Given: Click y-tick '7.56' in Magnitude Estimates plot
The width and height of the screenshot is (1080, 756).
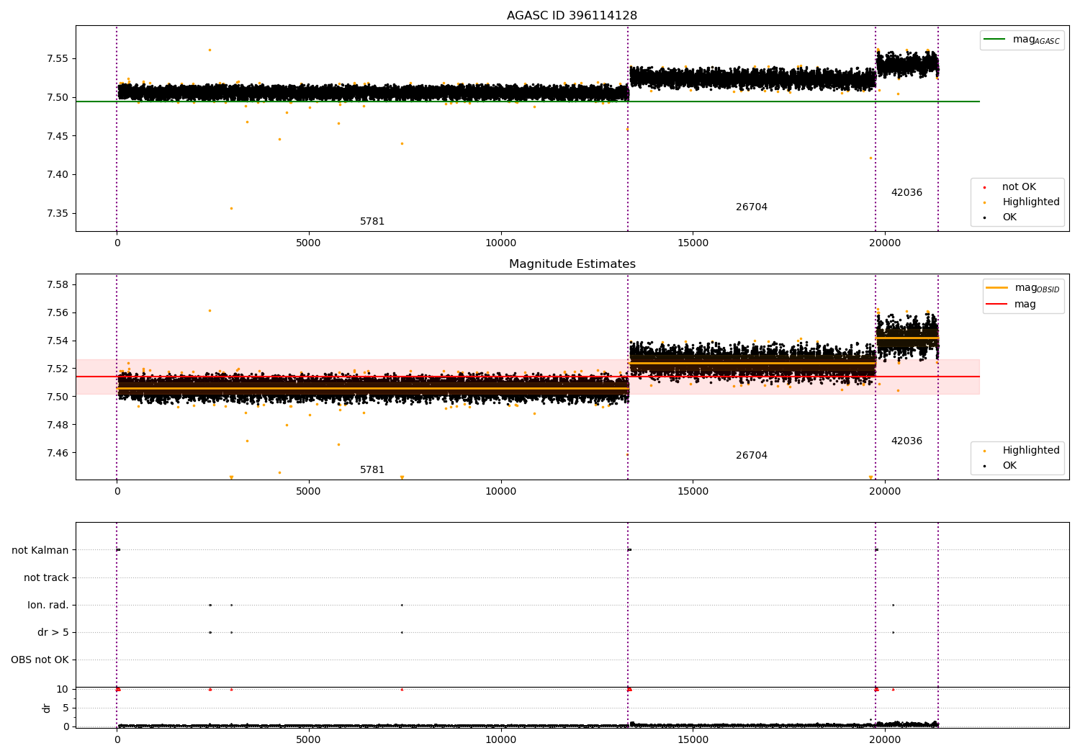Looking at the screenshot, I should click(58, 313).
